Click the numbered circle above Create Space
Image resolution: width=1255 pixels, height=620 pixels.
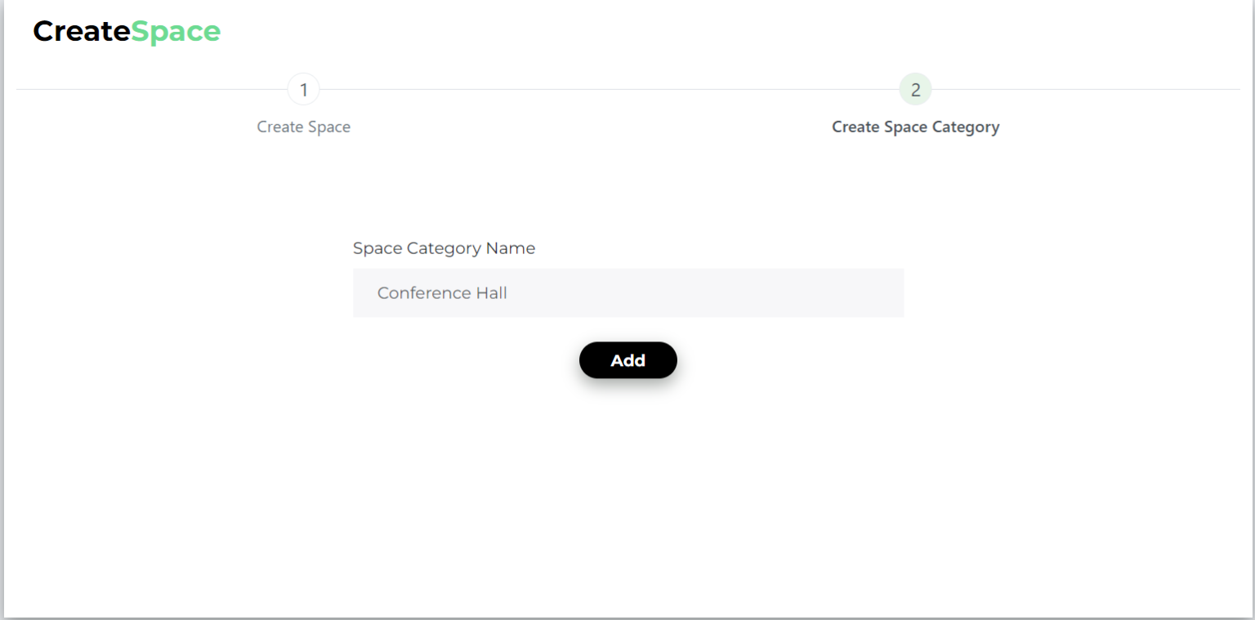pyautogui.click(x=303, y=89)
